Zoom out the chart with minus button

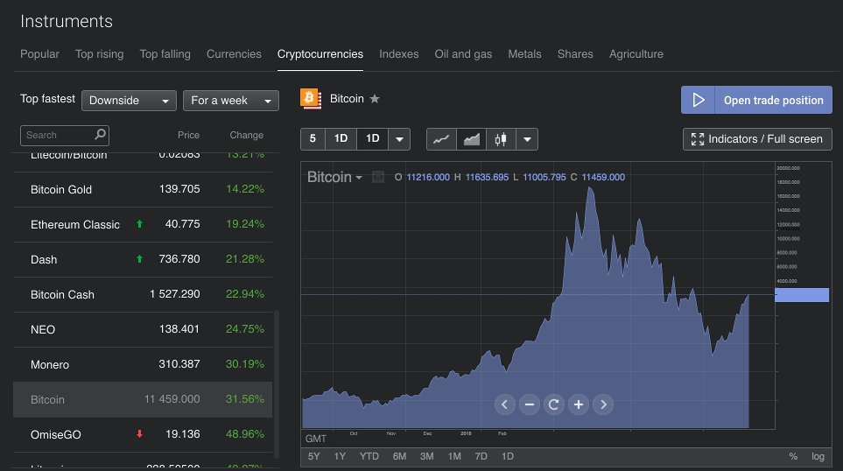coord(529,404)
